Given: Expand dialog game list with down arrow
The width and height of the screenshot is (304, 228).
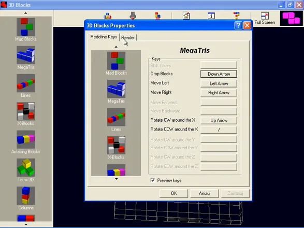Looking at the screenshot, I should pyautogui.click(x=116, y=179).
